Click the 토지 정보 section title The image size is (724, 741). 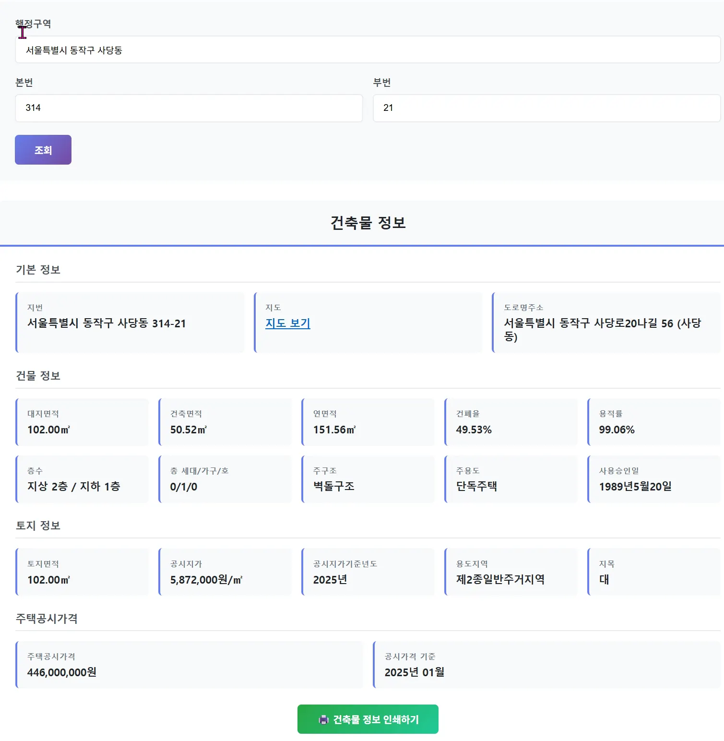click(38, 526)
